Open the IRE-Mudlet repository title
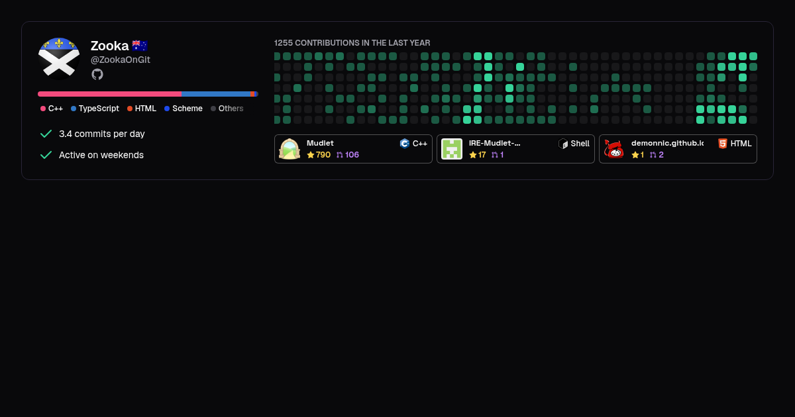795x417 pixels. coord(495,143)
